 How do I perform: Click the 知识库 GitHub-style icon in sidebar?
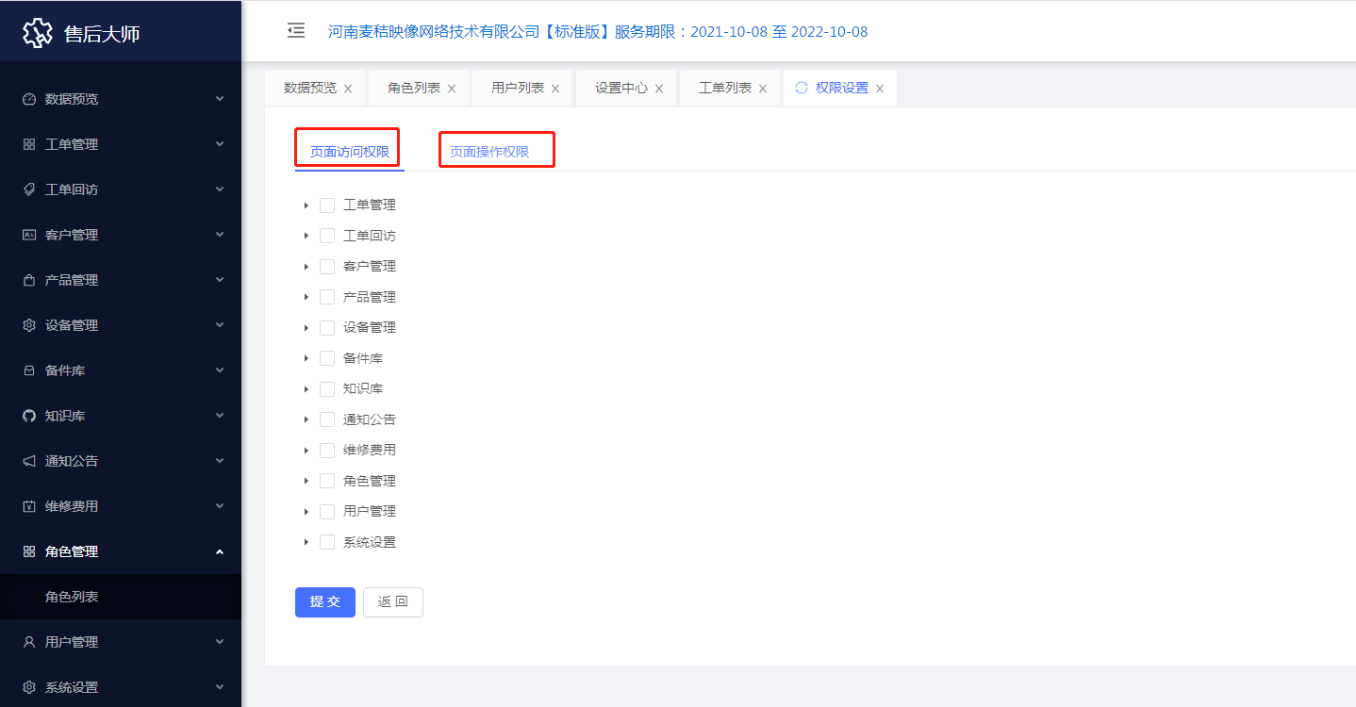[29, 416]
